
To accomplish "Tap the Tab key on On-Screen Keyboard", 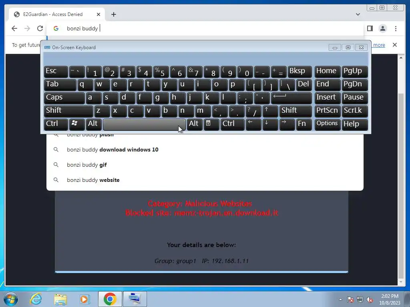I will click(60, 85).
